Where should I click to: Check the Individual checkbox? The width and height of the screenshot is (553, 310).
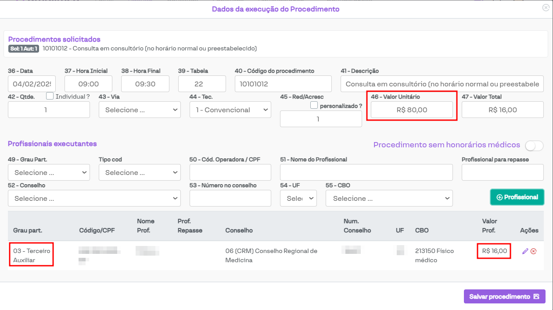(x=50, y=96)
